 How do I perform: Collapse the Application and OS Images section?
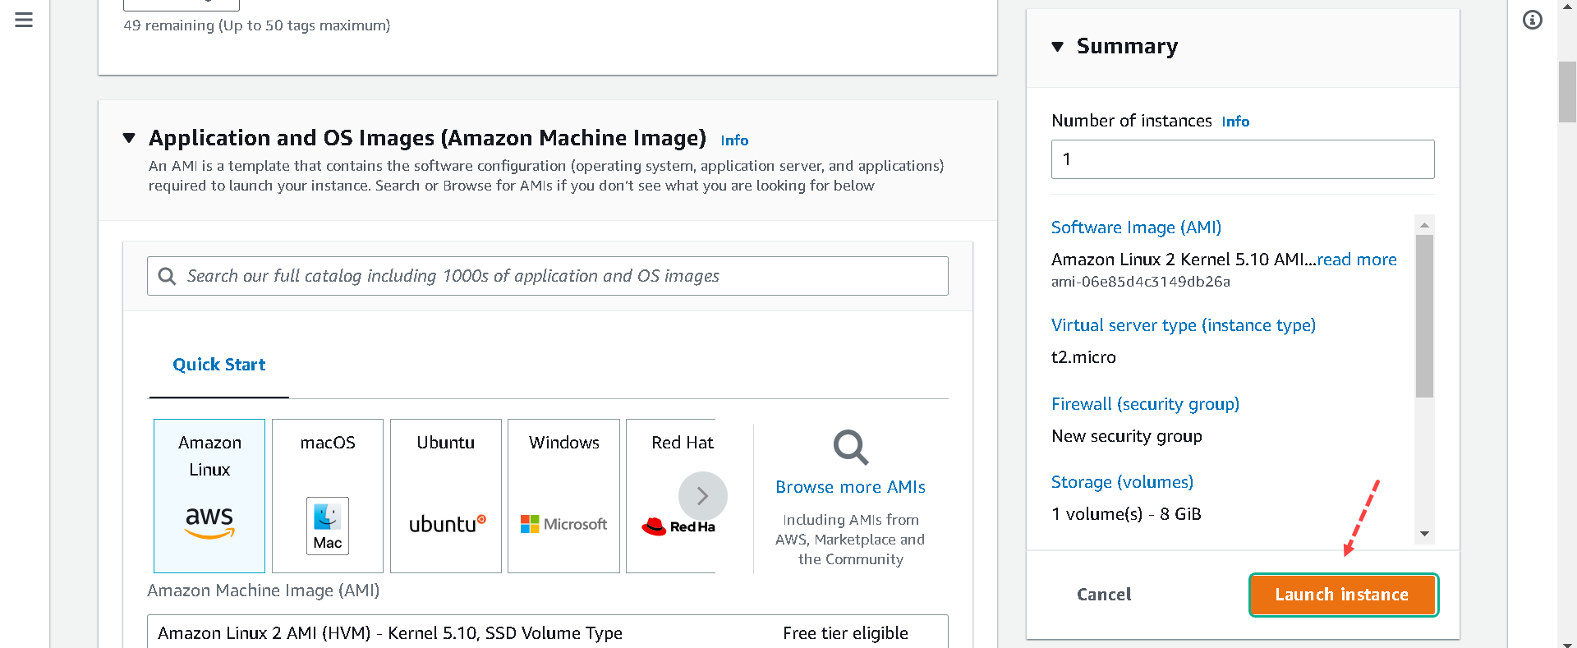tap(129, 138)
